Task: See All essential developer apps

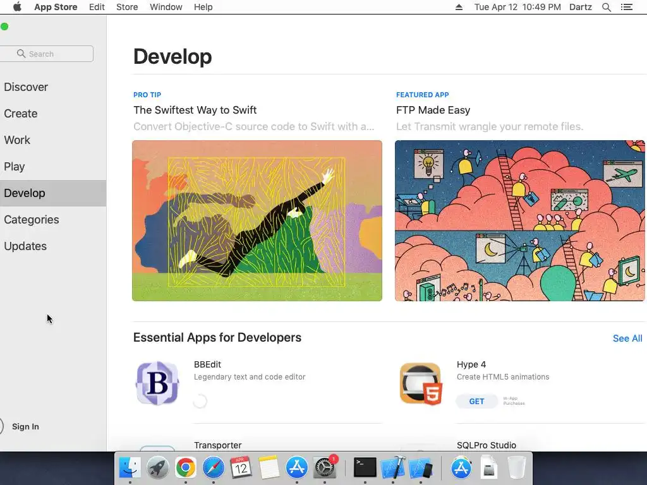Action: [627, 338]
